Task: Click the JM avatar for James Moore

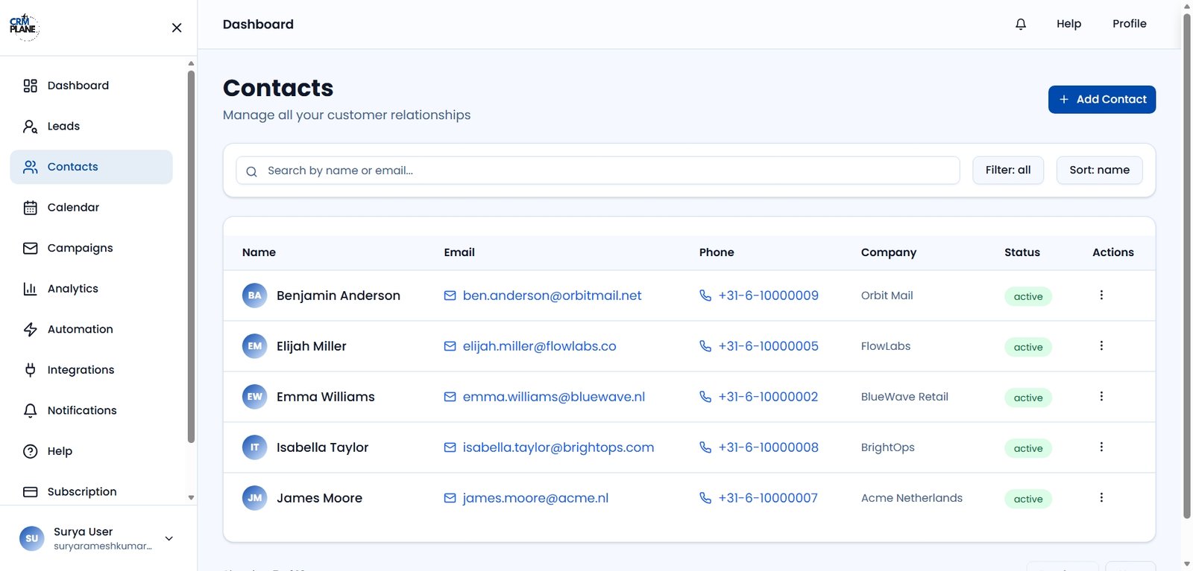Action: [x=254, y=498]
